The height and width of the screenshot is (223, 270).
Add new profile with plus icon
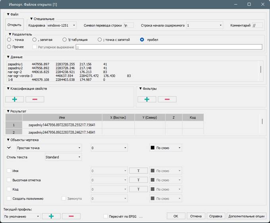(x=51, y=216)
